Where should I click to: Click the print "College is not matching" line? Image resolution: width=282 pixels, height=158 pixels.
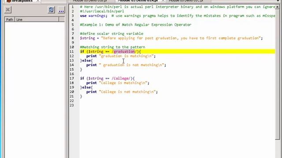[x=122, y=92]
